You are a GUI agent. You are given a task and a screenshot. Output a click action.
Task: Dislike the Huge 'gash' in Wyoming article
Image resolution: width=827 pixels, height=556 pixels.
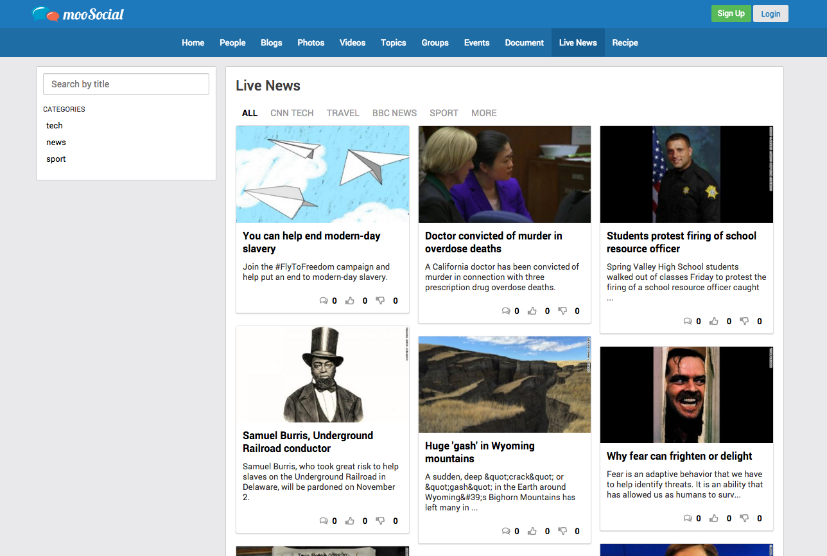[562, 531]
